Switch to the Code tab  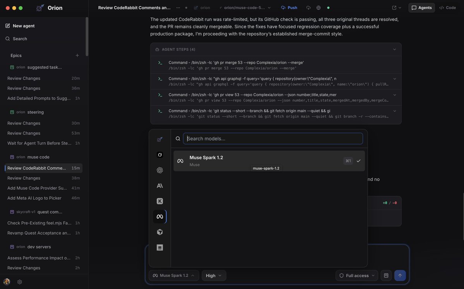click(x=447, y=8)
